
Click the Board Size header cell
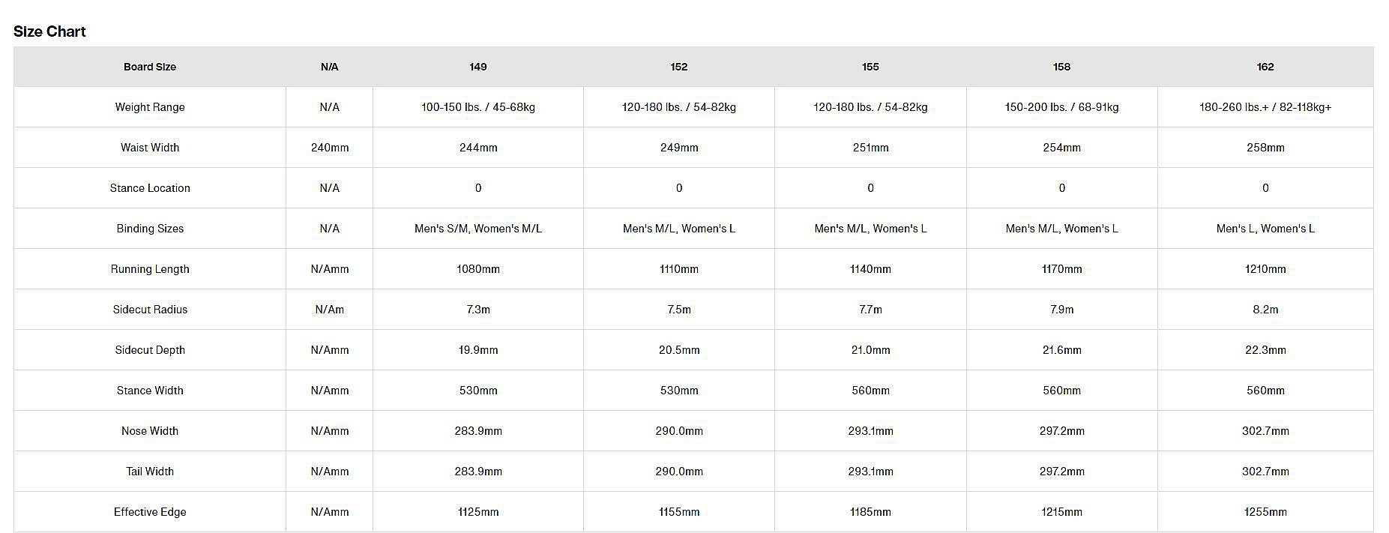[150, 67]
